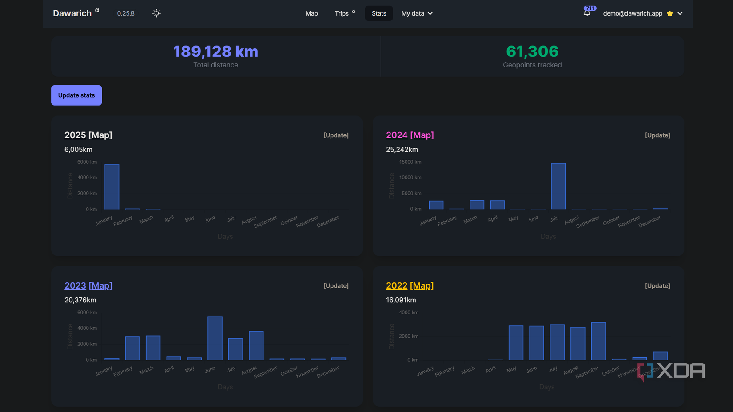Switch to the Map tab

point(311,13)
